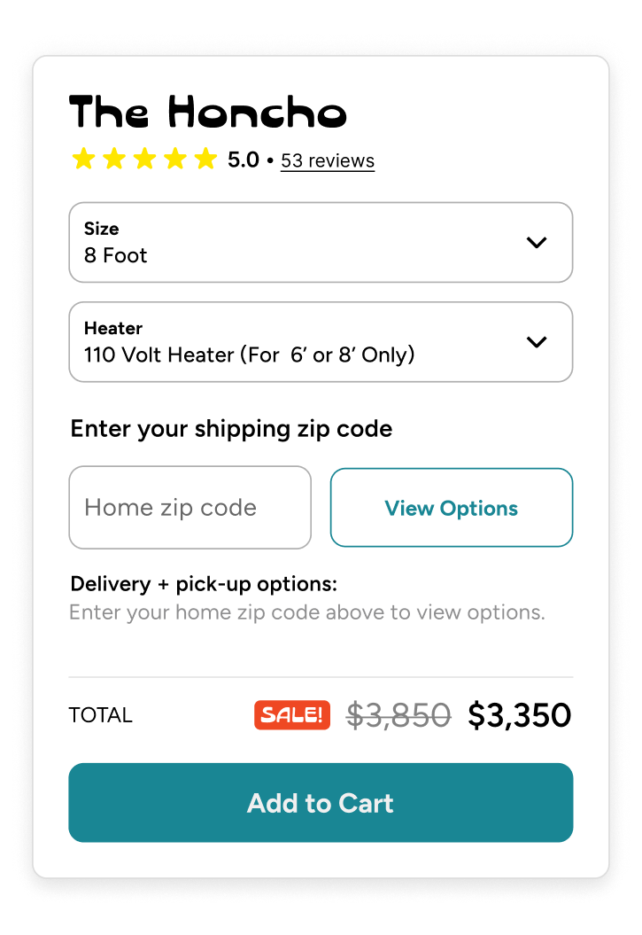The height and width of the screenshot is (935, 642).
Task: Click the TOTAL label near the price
Action: (100, 714)
